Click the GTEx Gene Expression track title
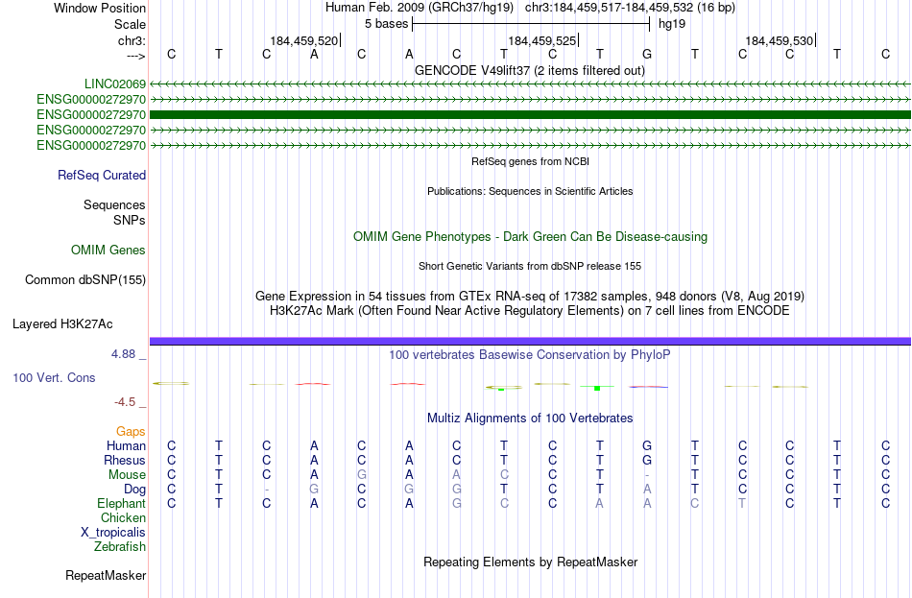The height and width of the screenshot is (598, 912). [x=530, y=296]
